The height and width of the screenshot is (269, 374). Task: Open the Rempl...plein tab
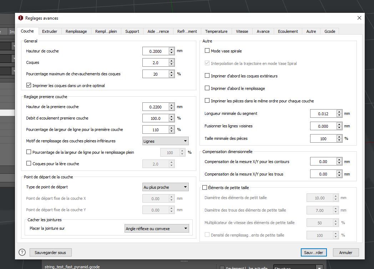click(x=106, y=31)
